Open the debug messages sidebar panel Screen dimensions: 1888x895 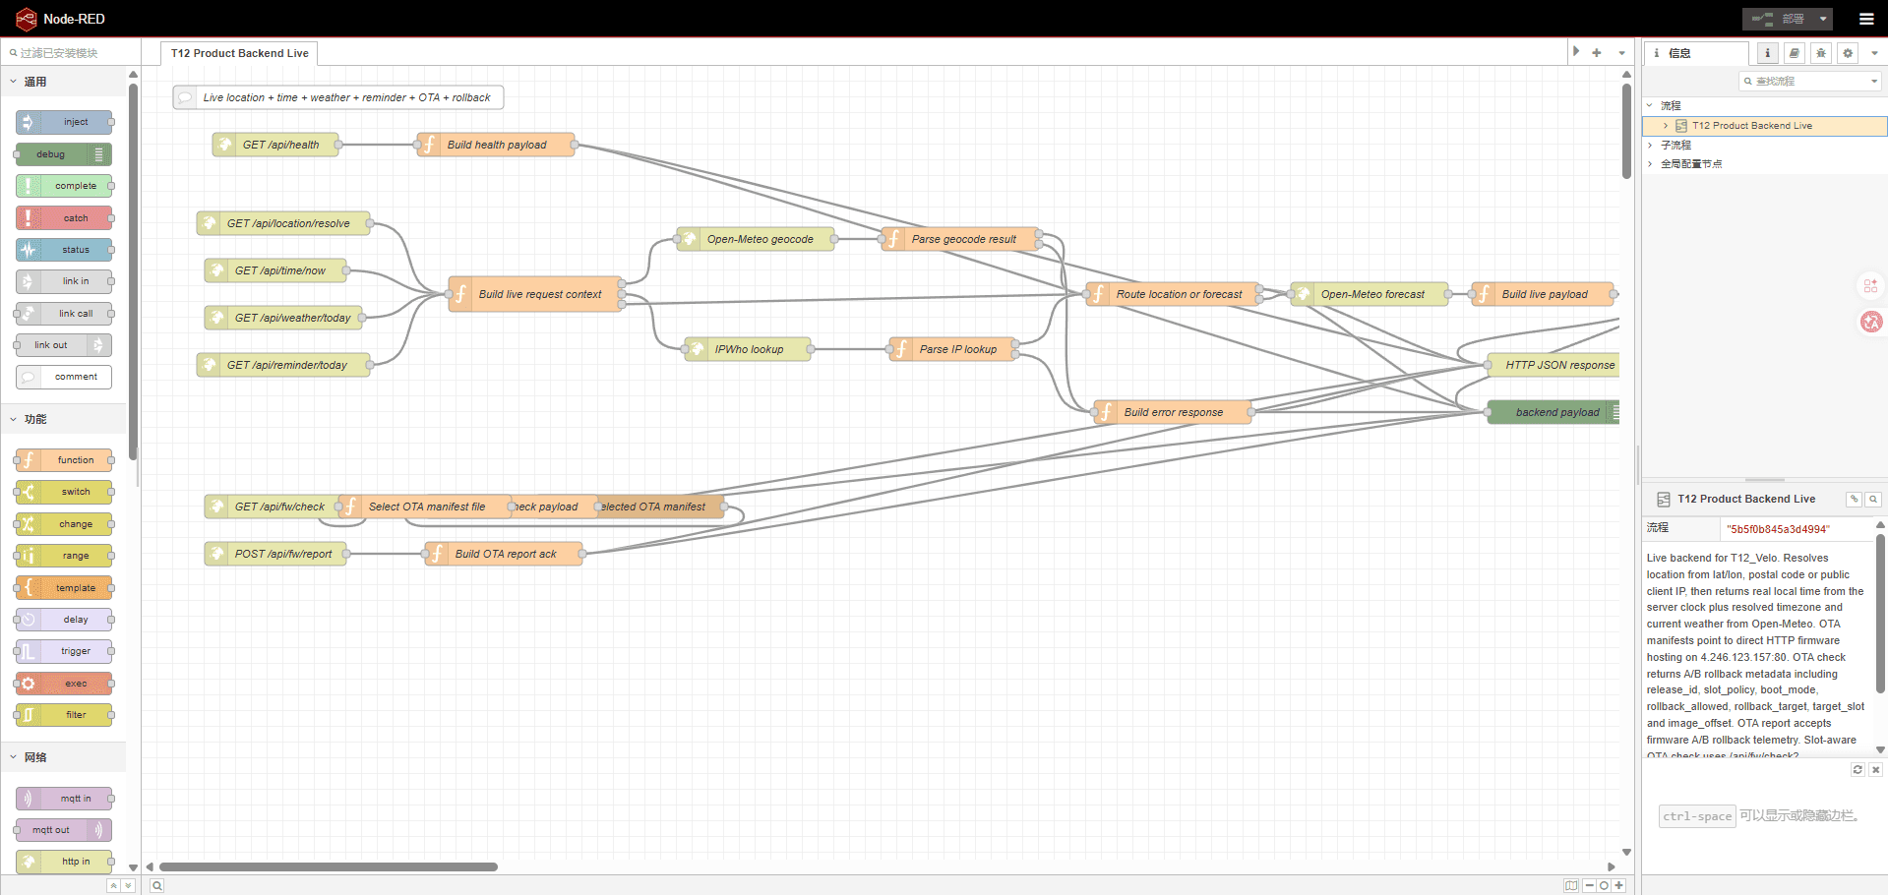(1820, 53)
